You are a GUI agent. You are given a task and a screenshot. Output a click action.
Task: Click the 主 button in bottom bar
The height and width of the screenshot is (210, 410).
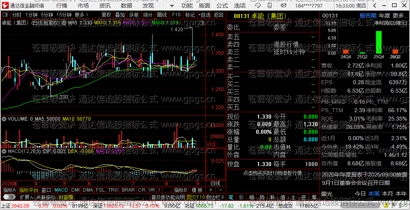tap(293, 197)
